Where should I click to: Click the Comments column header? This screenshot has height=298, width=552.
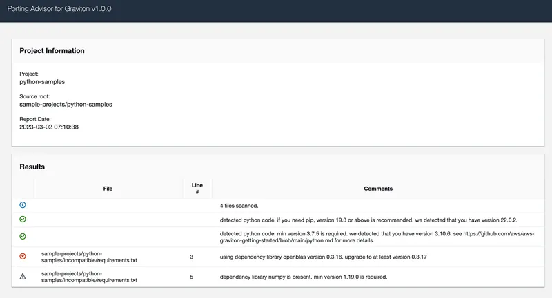[x=378, y=189]
